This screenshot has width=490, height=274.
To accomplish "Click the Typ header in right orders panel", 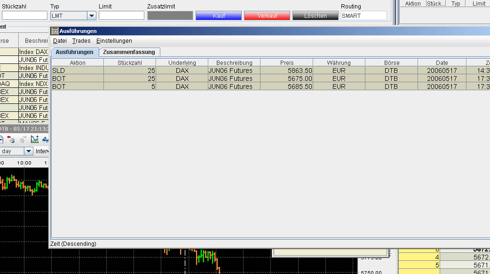I will (x=456, y=3).
